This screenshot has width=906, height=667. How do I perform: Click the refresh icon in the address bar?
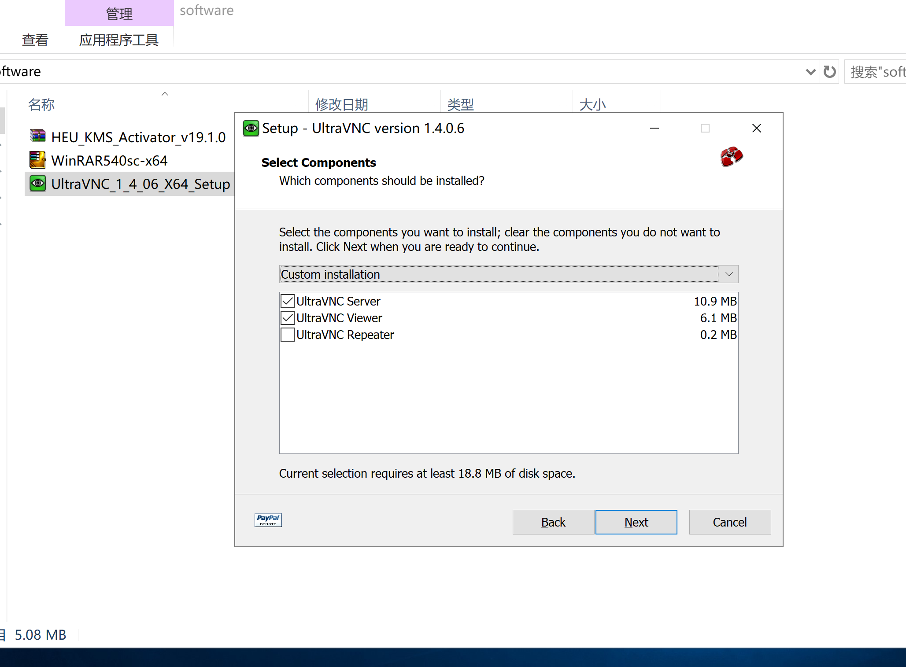pos(829,71)
